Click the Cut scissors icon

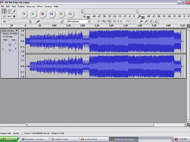[99, 22]
